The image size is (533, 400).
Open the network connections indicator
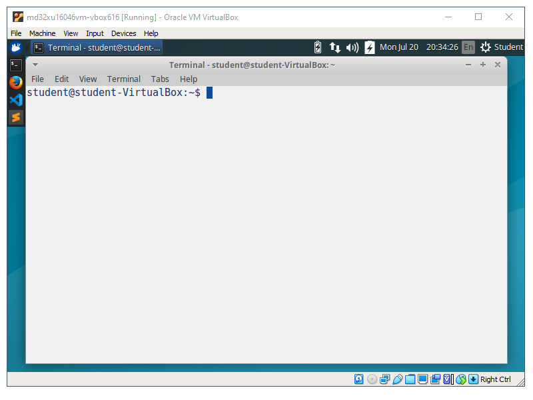[x=335, y=47]
